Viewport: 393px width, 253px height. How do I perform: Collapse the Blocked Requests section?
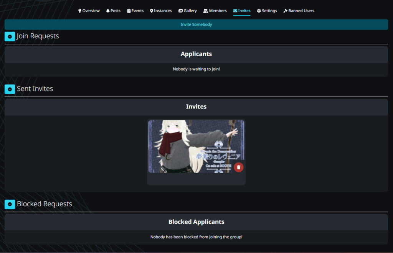tap(10, 204)
